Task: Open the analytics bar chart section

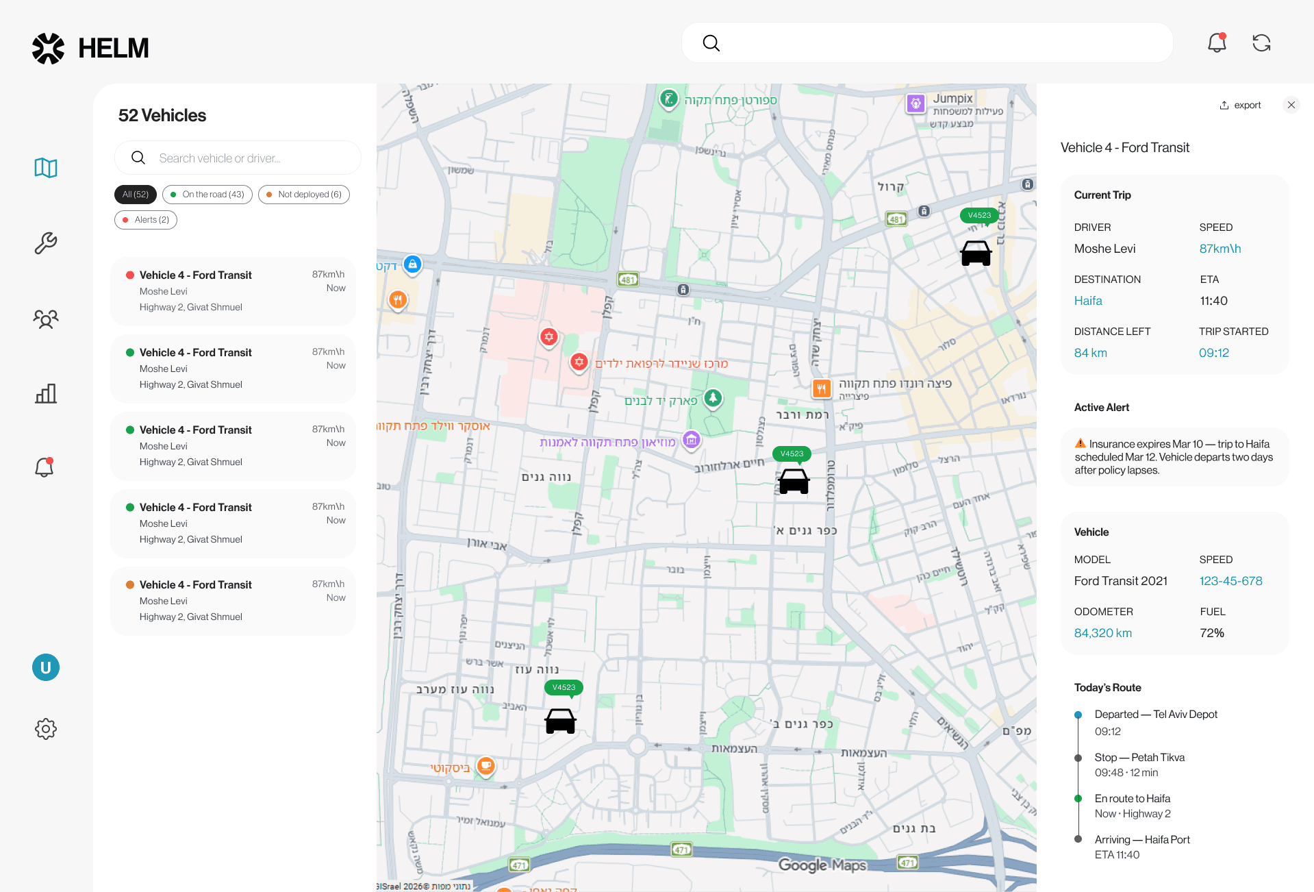Action: pyautogui.click(x=46, y=393)
